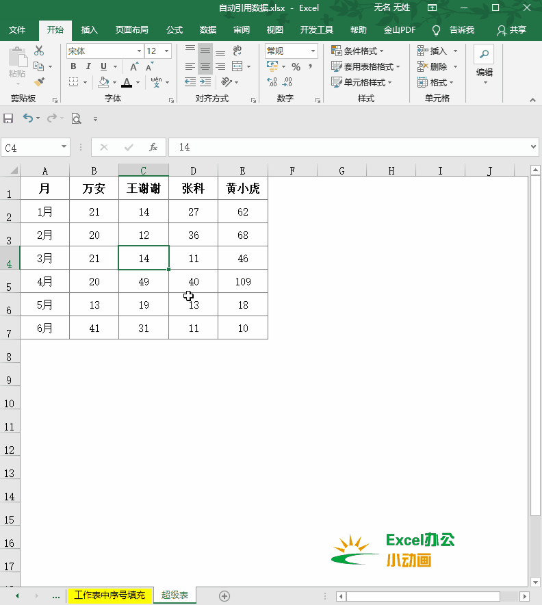Apply font color A swatch
Viewport: 542px width, 605px height.
click(127, 82)
